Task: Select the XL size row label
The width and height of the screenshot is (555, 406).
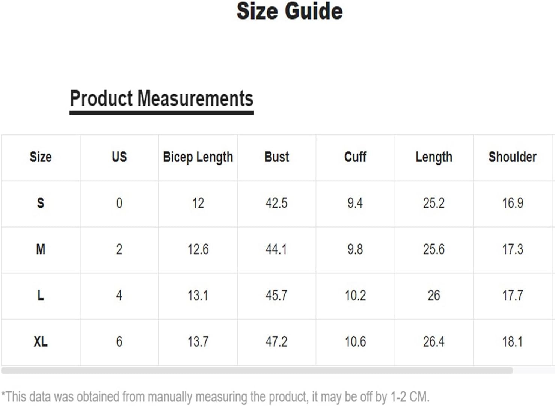Action: tap(41, 342)
